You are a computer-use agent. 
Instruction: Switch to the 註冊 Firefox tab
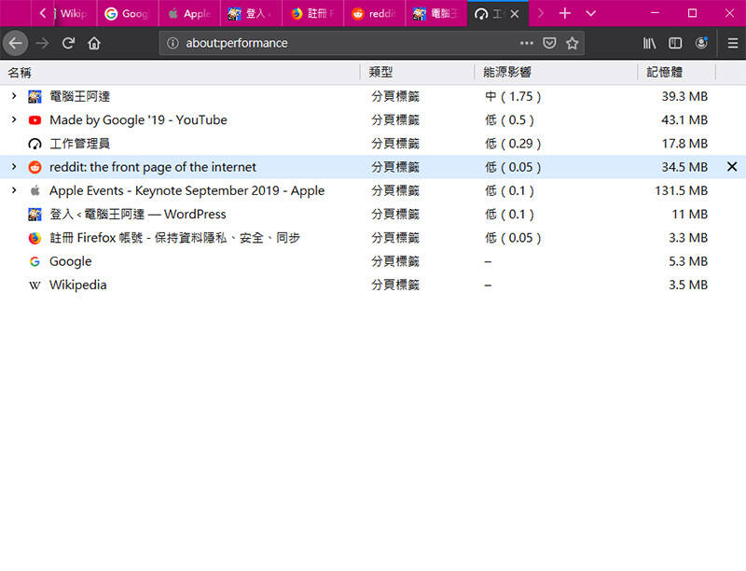(x=313, y=14)
